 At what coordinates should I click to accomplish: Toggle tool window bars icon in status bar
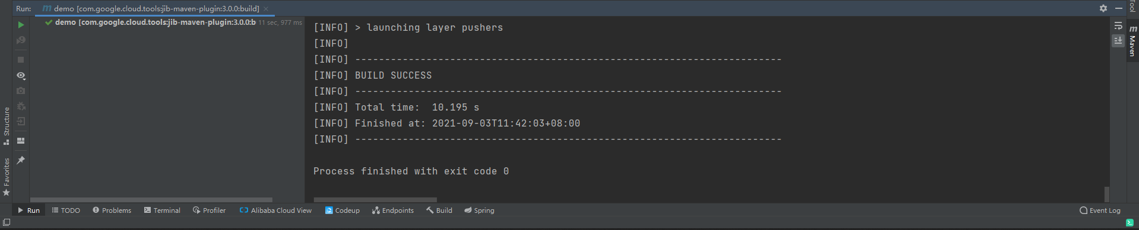[x=7, y=222]
